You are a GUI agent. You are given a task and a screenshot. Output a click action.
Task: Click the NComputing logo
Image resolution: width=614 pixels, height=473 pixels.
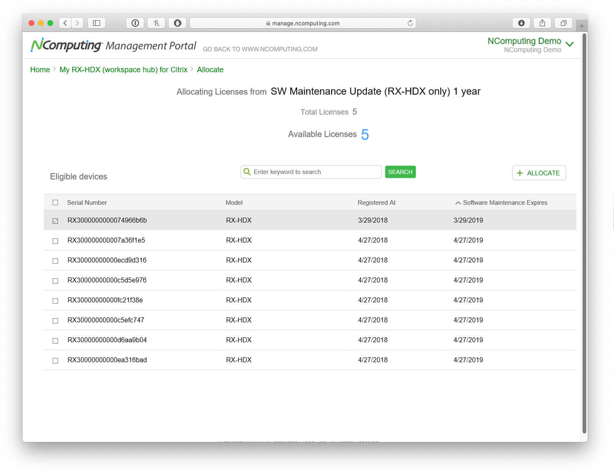click(66, 45)
